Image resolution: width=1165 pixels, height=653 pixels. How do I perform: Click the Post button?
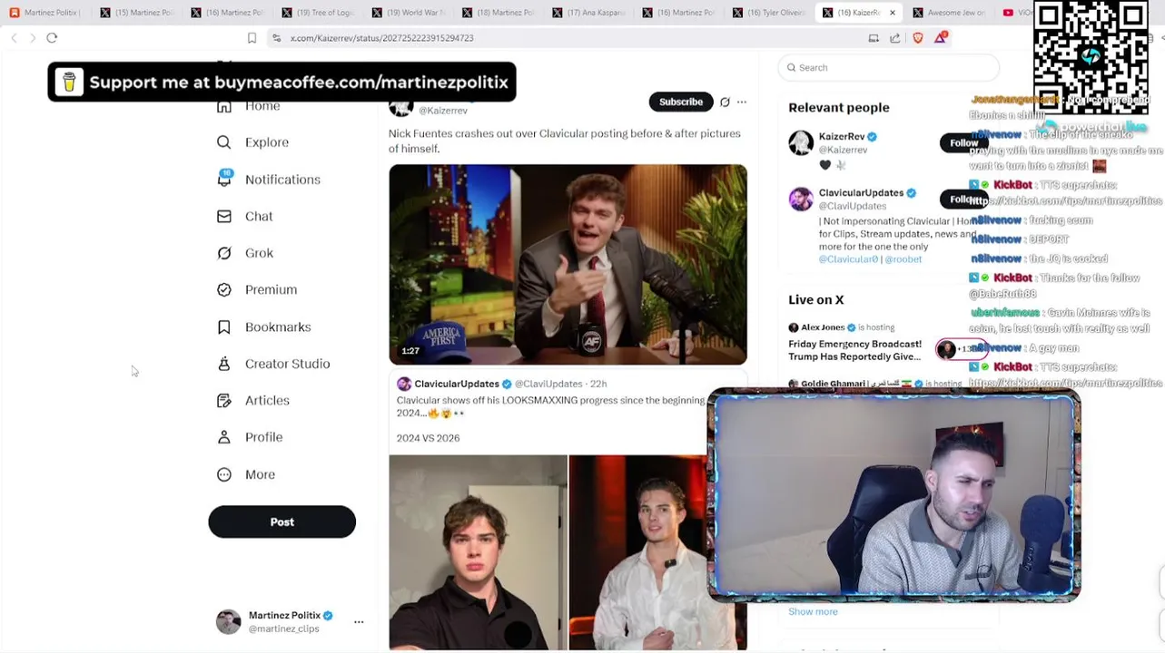pyautogui.click(x=281, y=521)
